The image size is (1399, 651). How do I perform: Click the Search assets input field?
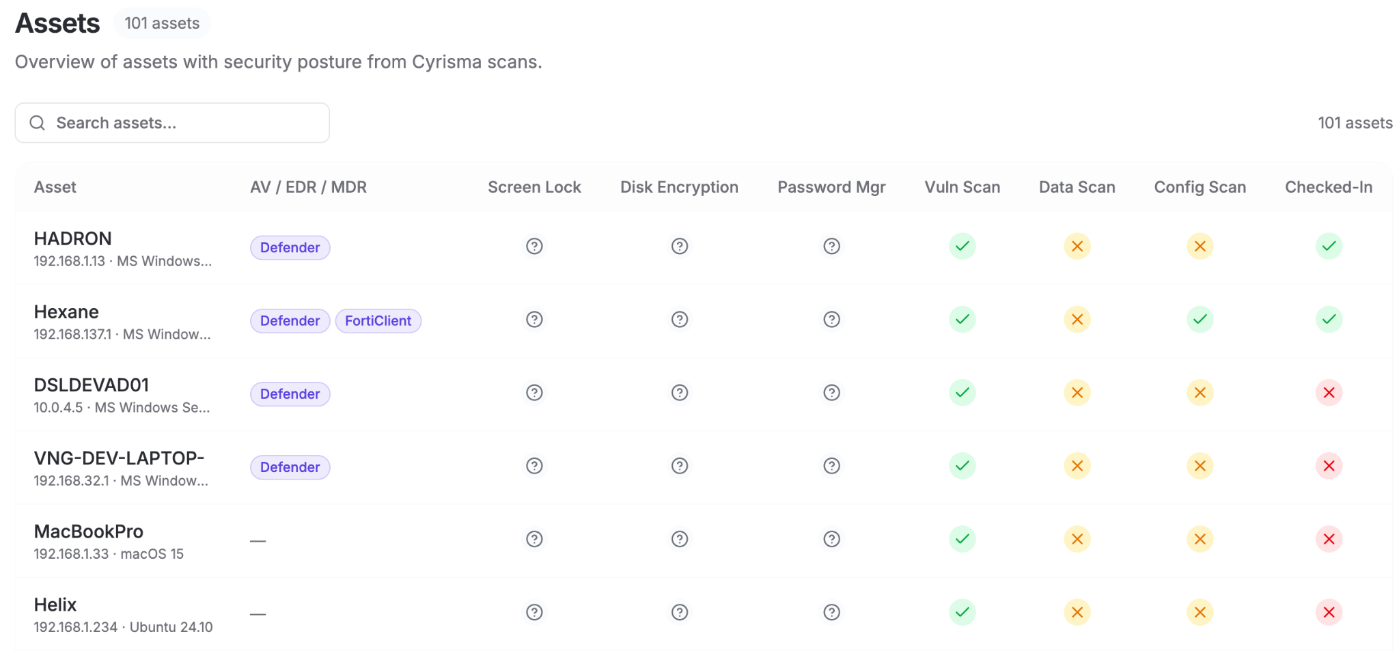click(172, 123)
